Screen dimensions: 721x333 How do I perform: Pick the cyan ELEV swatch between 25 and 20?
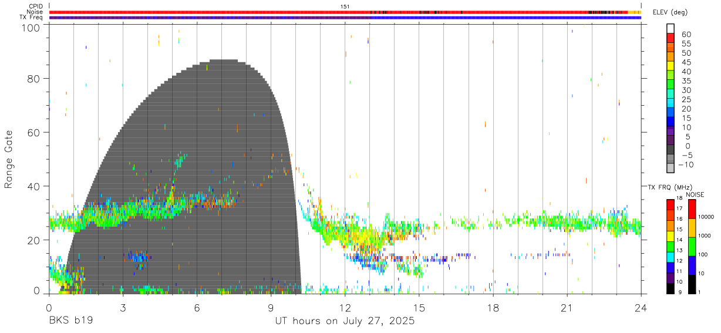(671, 103)
